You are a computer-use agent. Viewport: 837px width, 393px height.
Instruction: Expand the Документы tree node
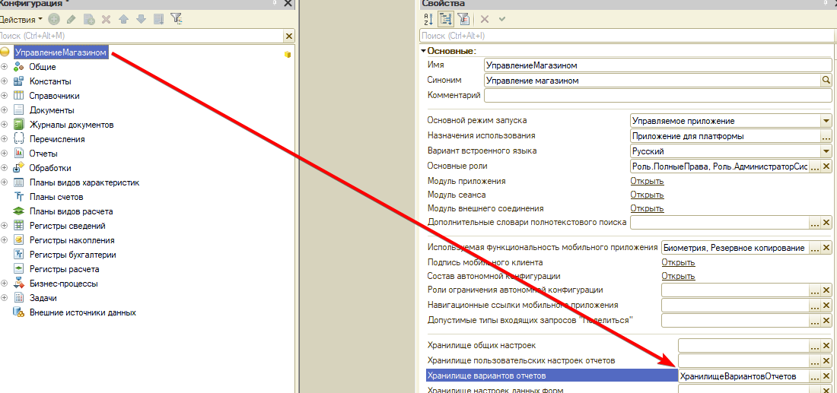[x=5, y=110]
